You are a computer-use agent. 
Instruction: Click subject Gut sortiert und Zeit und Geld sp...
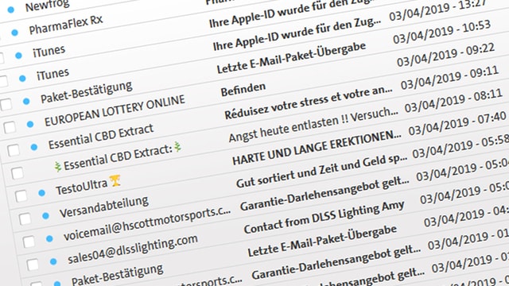(x=321, y=171)
